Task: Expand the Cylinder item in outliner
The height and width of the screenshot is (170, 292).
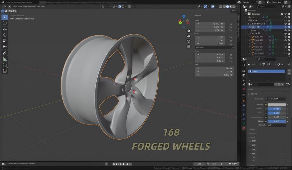Action: coord(249,20)
